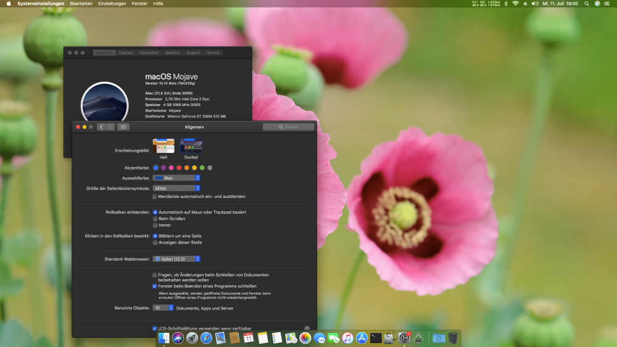Open the Auswahlfarbe Blau dropdown
This screenshot has height=347, width=617.
point(176,178)
